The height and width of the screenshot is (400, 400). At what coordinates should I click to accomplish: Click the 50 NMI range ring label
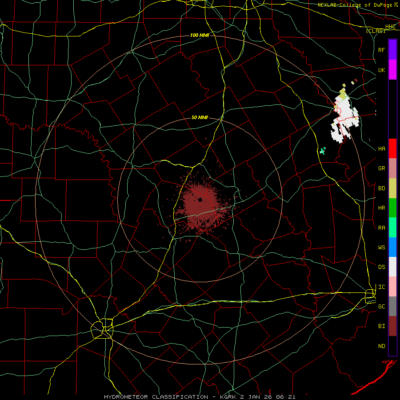(200, 117)
